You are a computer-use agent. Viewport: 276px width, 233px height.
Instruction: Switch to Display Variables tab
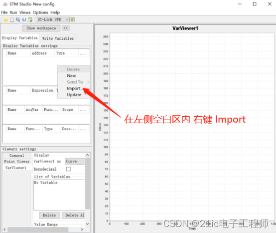click(20, 38)
